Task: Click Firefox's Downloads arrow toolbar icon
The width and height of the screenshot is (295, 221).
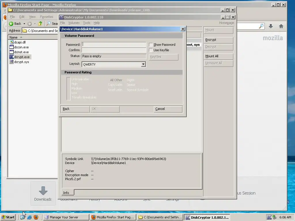Action: [271, 26]
